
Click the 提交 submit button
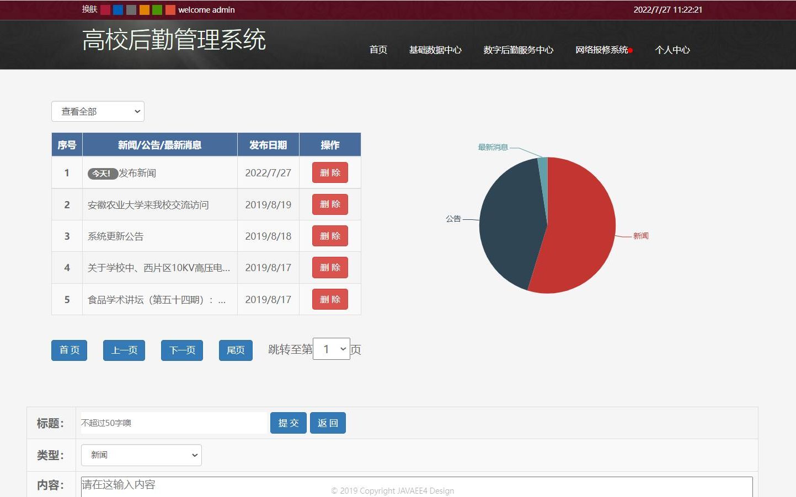coord(288,423)
